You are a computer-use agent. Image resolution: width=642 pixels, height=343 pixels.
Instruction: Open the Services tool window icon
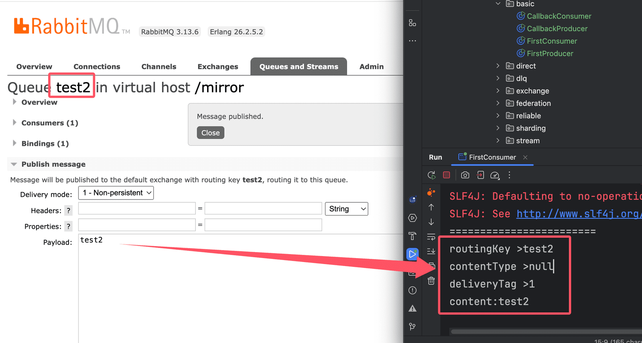coord(412,218)
